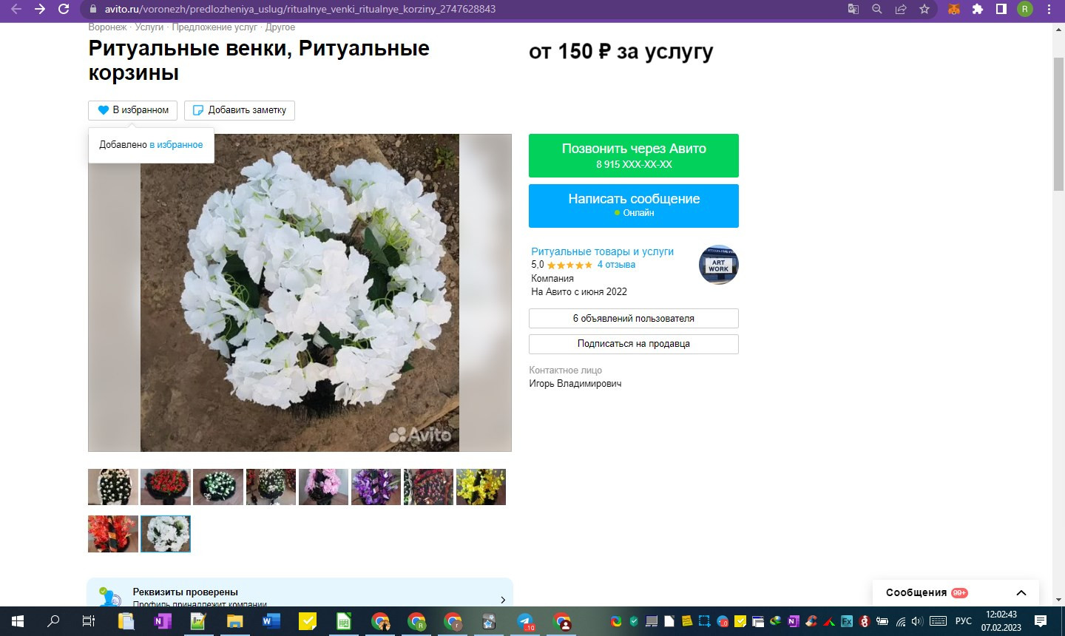Select the red roses wreath thumbnail in the top thumbnail row

click(166, 487)
